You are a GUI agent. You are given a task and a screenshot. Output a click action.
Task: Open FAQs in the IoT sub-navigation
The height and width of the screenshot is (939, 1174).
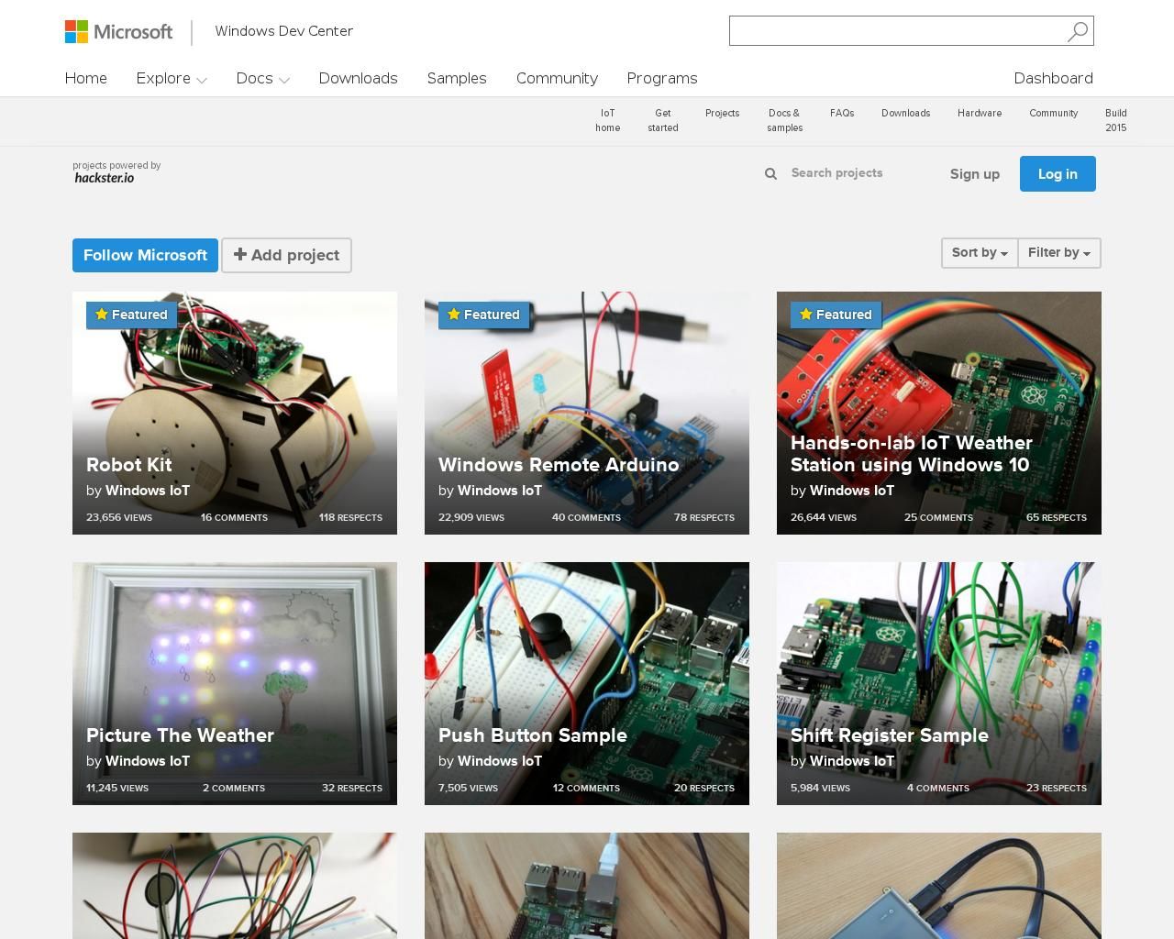(842, 113)
